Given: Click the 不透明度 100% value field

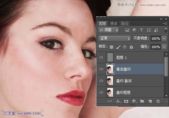Looking at the screenshot, I should click(156, 39).
